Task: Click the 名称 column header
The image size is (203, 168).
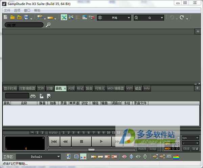Action: click(24, 103)
